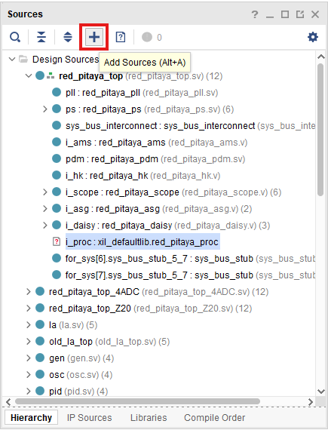Show missing sources report icon
The width and height of the screenshot is (328, 430).
pos(121,37)
